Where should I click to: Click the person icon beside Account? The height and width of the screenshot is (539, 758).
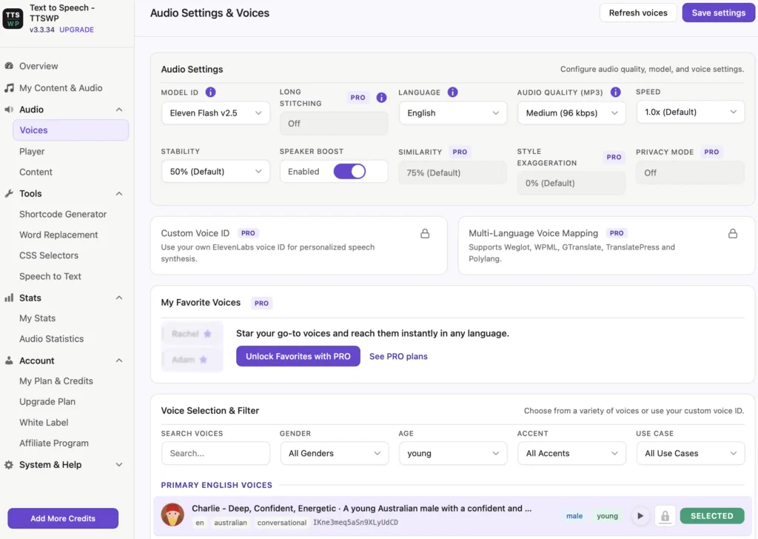[x=9, y=361]
